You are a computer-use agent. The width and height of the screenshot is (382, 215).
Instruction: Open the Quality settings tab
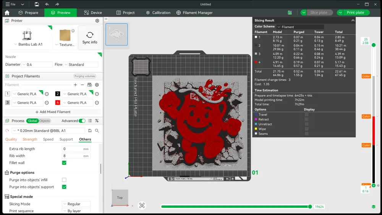coord(11,139)
